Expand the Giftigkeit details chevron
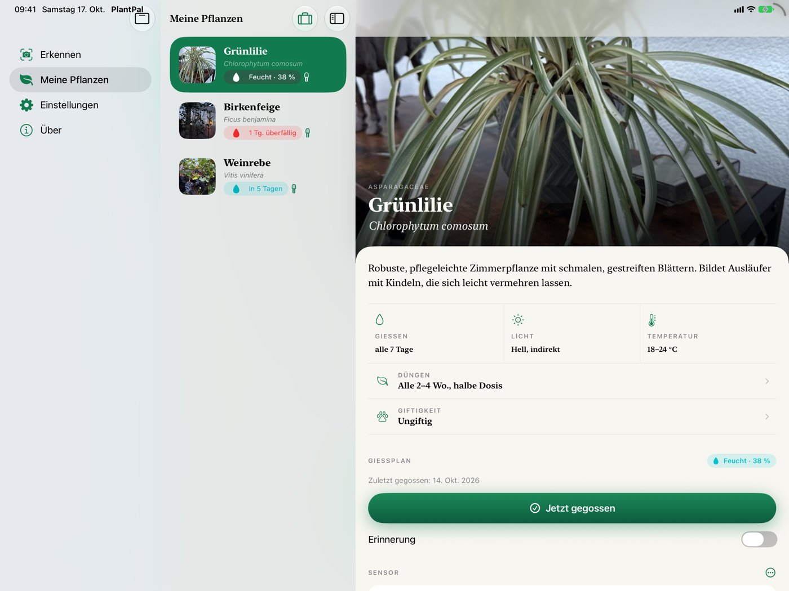Image resolution: width=789 pixels, height=591 pixels. 767,417
